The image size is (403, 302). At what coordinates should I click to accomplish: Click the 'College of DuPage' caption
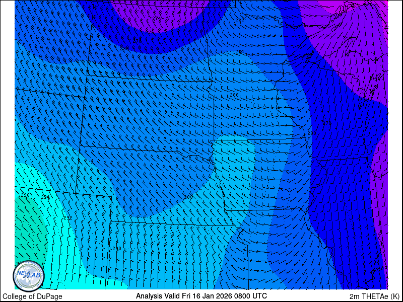[x=32, y=296]
